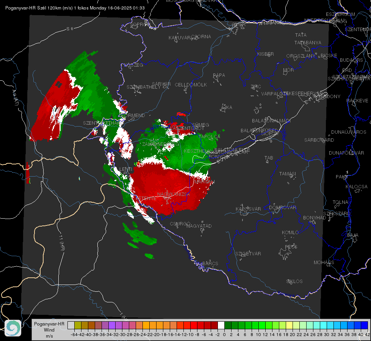Click the 'PAKS' town label
This screenshot has width=371, height=341.
pyautogui.click(x=342, y=177)
